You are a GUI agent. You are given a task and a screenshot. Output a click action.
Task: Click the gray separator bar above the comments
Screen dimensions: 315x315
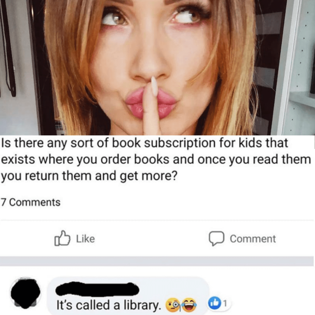(157, 261)
